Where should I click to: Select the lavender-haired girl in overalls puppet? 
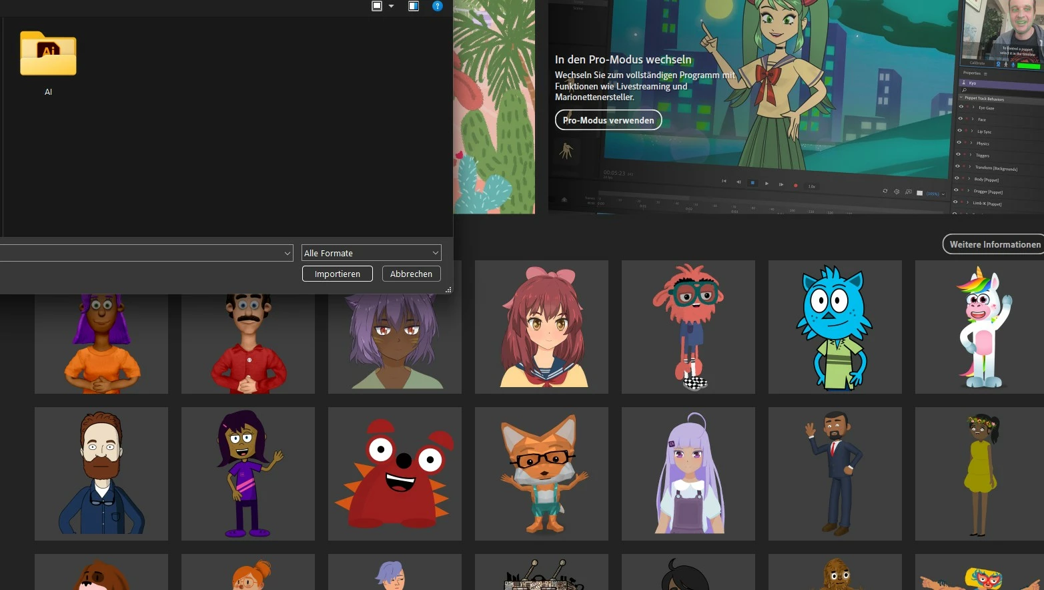tap(688, 474)
